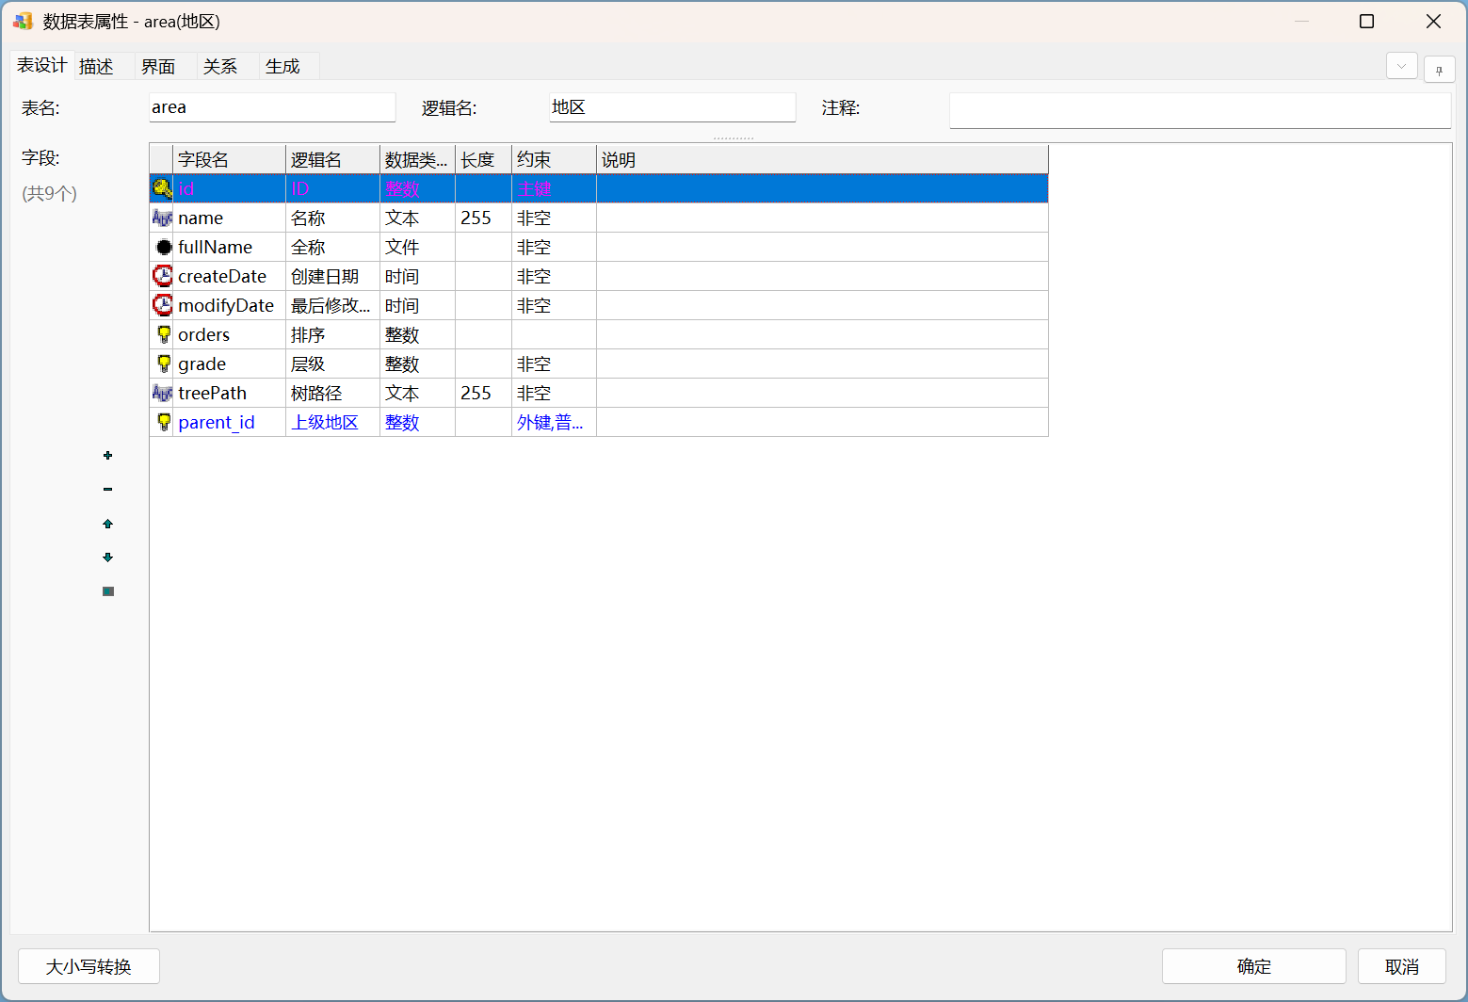Select the treePath field cell
The width and height of the screenshot is (1468, 1002).
coord(229,393)
